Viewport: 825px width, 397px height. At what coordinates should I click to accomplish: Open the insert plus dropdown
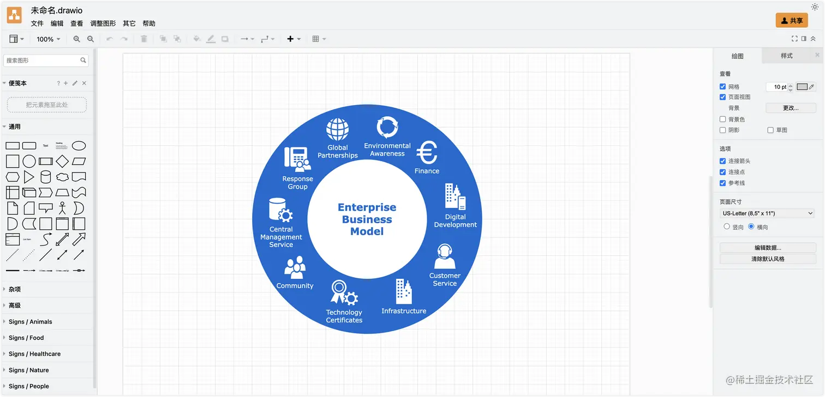pyautogui.click(x=294, y=39)
